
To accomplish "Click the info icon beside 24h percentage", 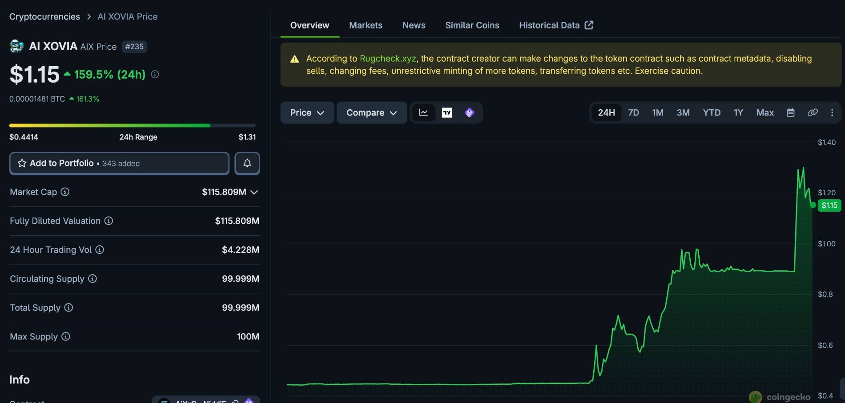I will (x=155, y=75).
